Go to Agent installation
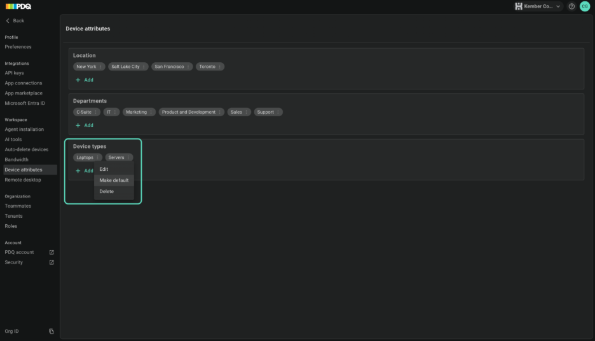This screenshot has width=595, height=341. (24, 129)
